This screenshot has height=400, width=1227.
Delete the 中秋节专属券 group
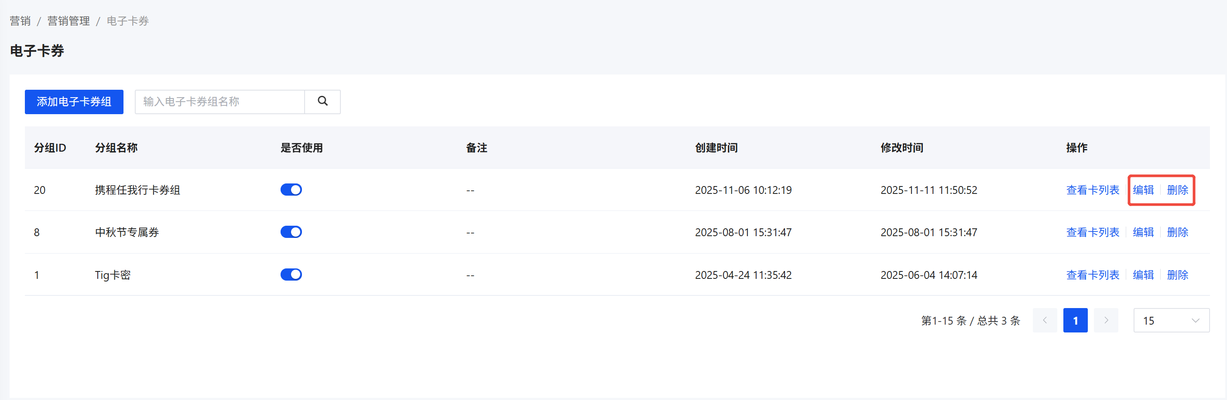click(1177, 232)
